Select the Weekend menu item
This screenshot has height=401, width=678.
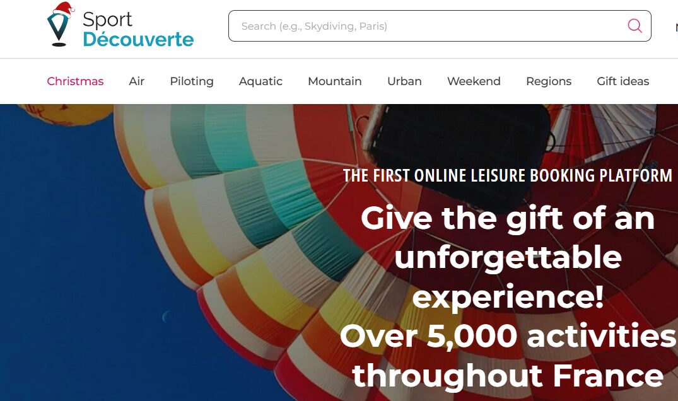coord(474,81)
